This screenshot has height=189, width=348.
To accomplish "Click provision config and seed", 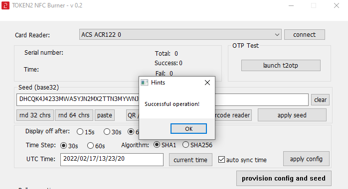I will 284,178.
